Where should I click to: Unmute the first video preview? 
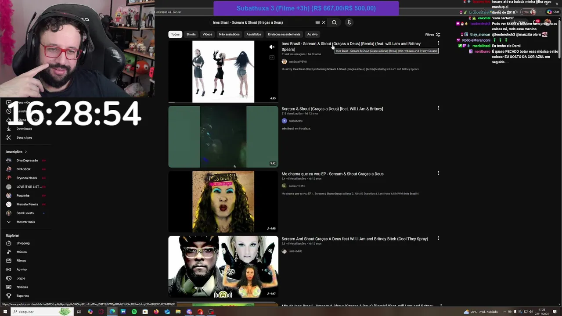click(272, 47)
